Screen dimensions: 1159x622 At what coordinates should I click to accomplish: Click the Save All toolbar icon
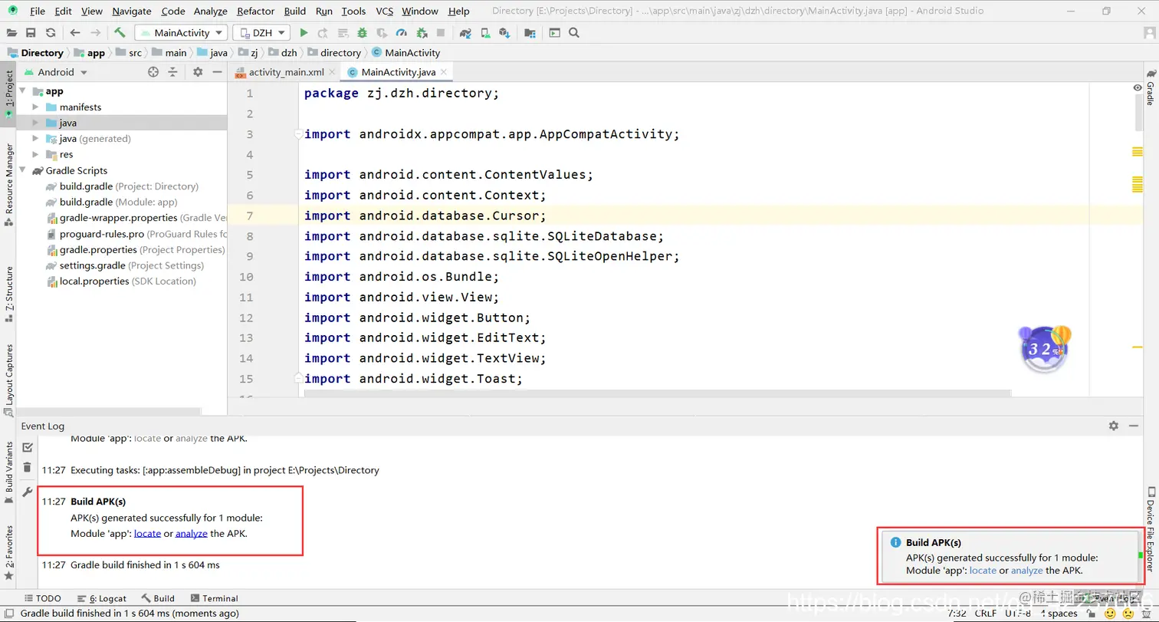31,33
